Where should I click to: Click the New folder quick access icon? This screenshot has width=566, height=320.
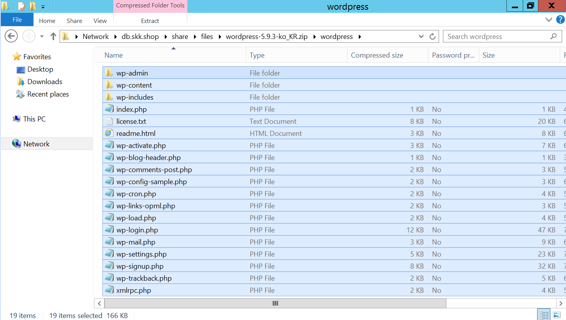(33, 6)
